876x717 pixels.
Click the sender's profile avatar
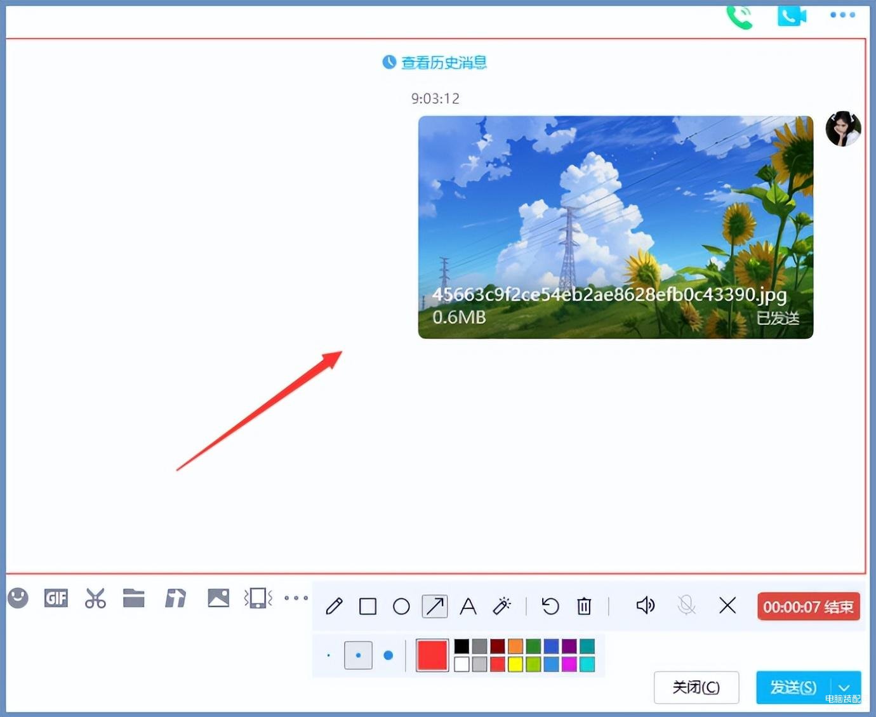(x=843, y=129)
